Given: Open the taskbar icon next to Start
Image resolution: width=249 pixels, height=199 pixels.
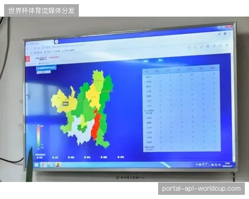Looking at the screenshot, I should [44, 165].
